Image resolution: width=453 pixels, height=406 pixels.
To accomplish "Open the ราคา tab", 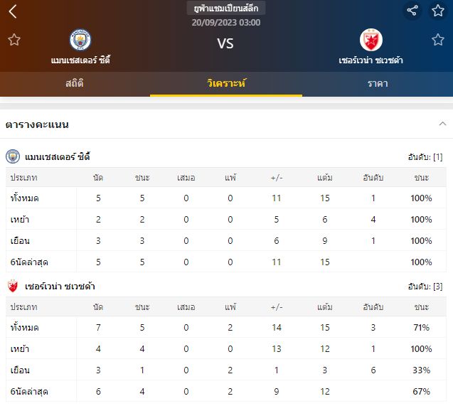I will [377, 84].
